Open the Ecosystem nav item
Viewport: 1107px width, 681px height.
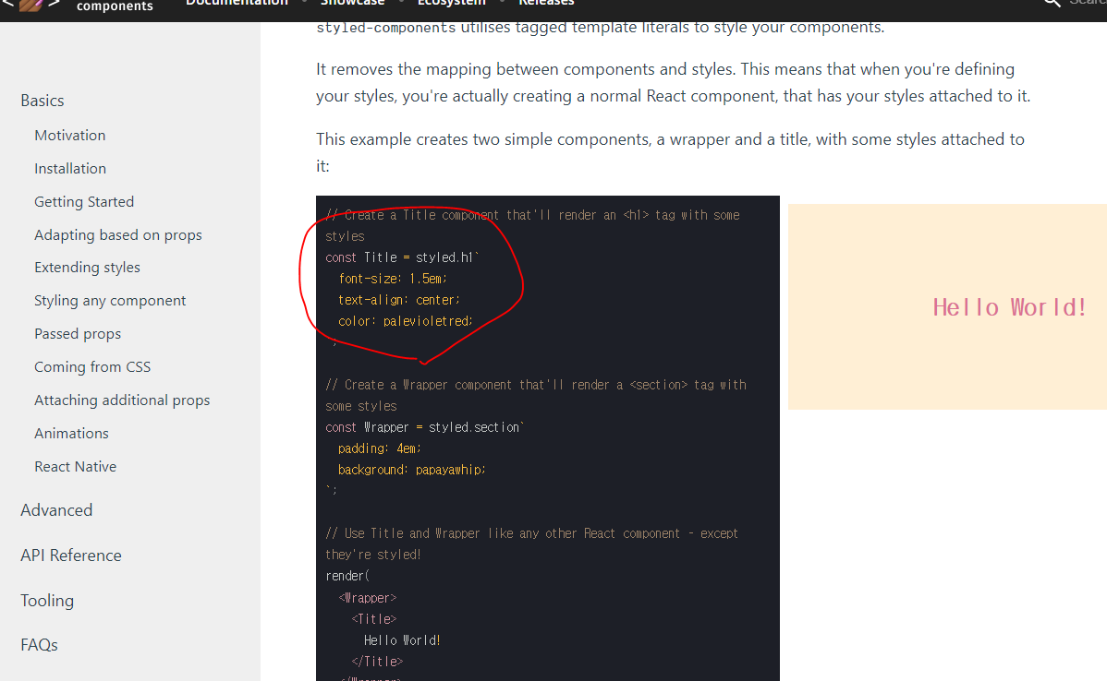[452, 3]
